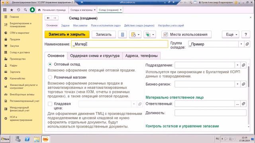
Task: Open Главное section in sidebar
Action: tap(14, 17)
